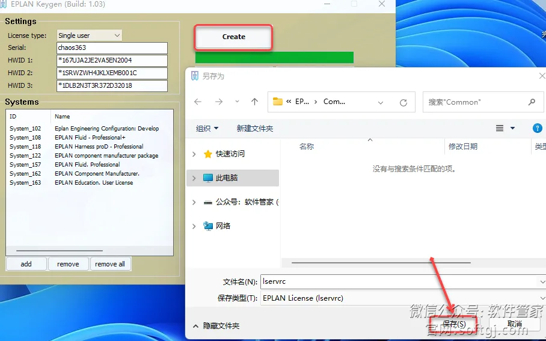
Task: Click the view layout icon
Action: point(500,128)
